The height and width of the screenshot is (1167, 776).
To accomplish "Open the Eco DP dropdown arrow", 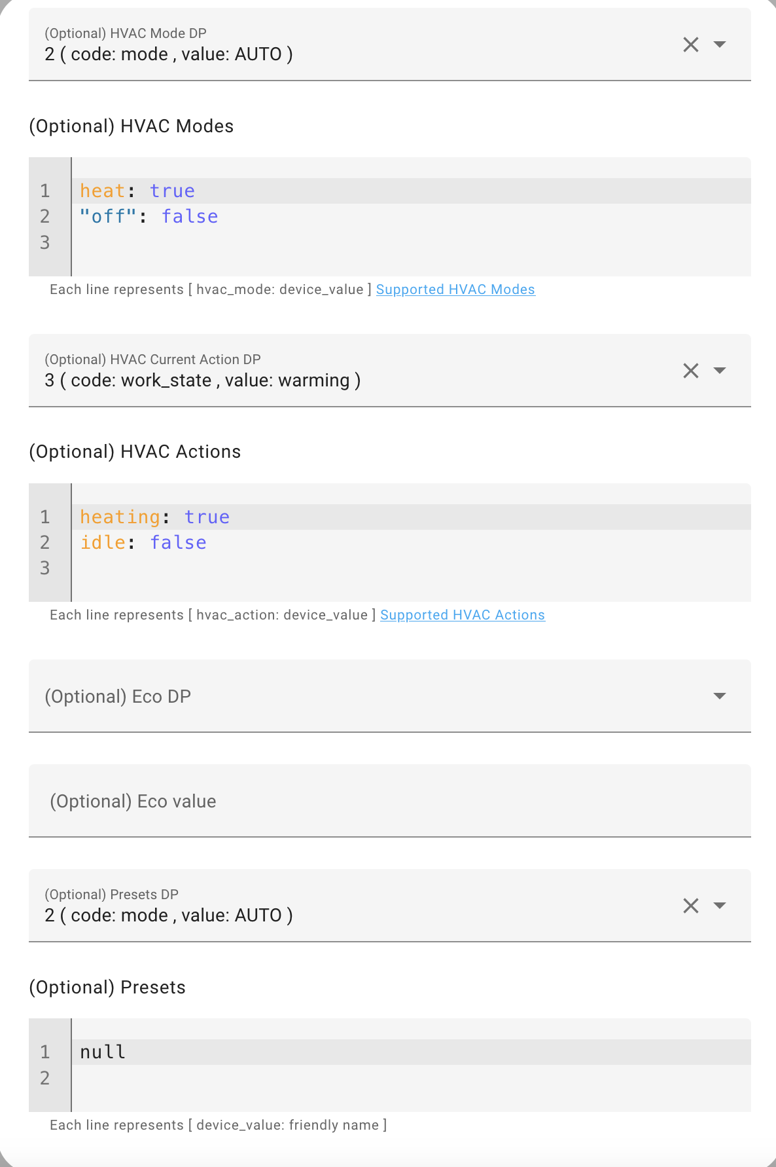I will (x=720, y=696).
